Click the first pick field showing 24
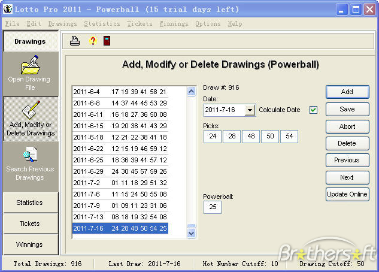Screen dimensions: 379x272 click(x=213, y=137)
